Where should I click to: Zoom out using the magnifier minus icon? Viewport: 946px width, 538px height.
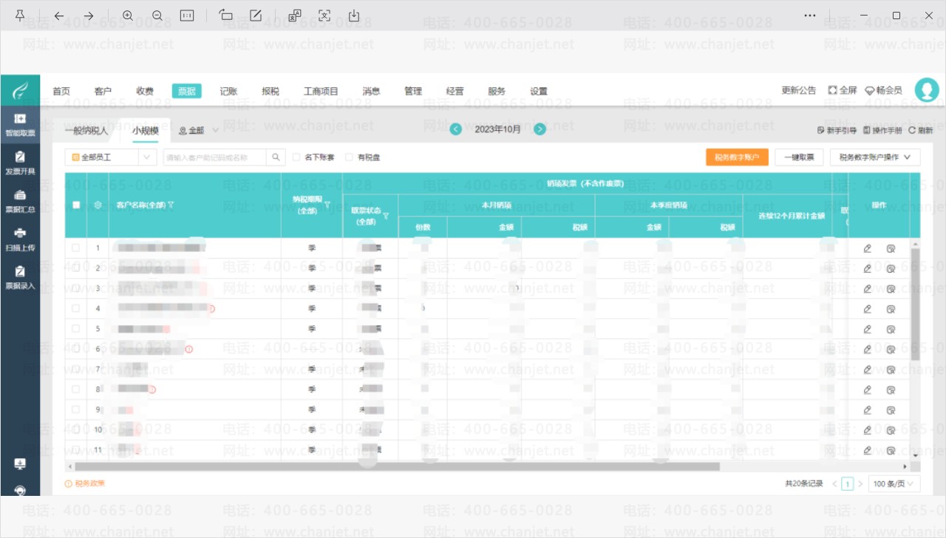157,16
